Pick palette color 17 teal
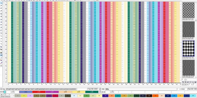Image resolution: width=197 pixels, height=98 pixels. pyautogui.click(x=118, y=96)
